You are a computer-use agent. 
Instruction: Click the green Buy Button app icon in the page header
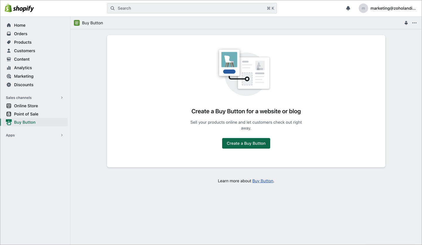click(77, 23)
